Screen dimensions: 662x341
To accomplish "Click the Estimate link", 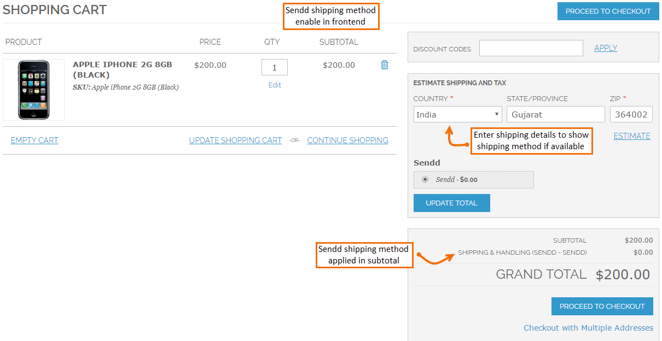I will [632, 136].
